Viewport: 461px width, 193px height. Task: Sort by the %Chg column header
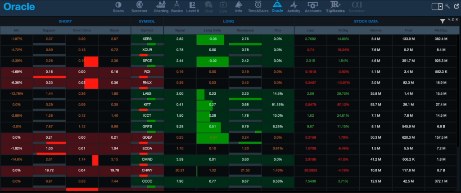tap(343, 30)
